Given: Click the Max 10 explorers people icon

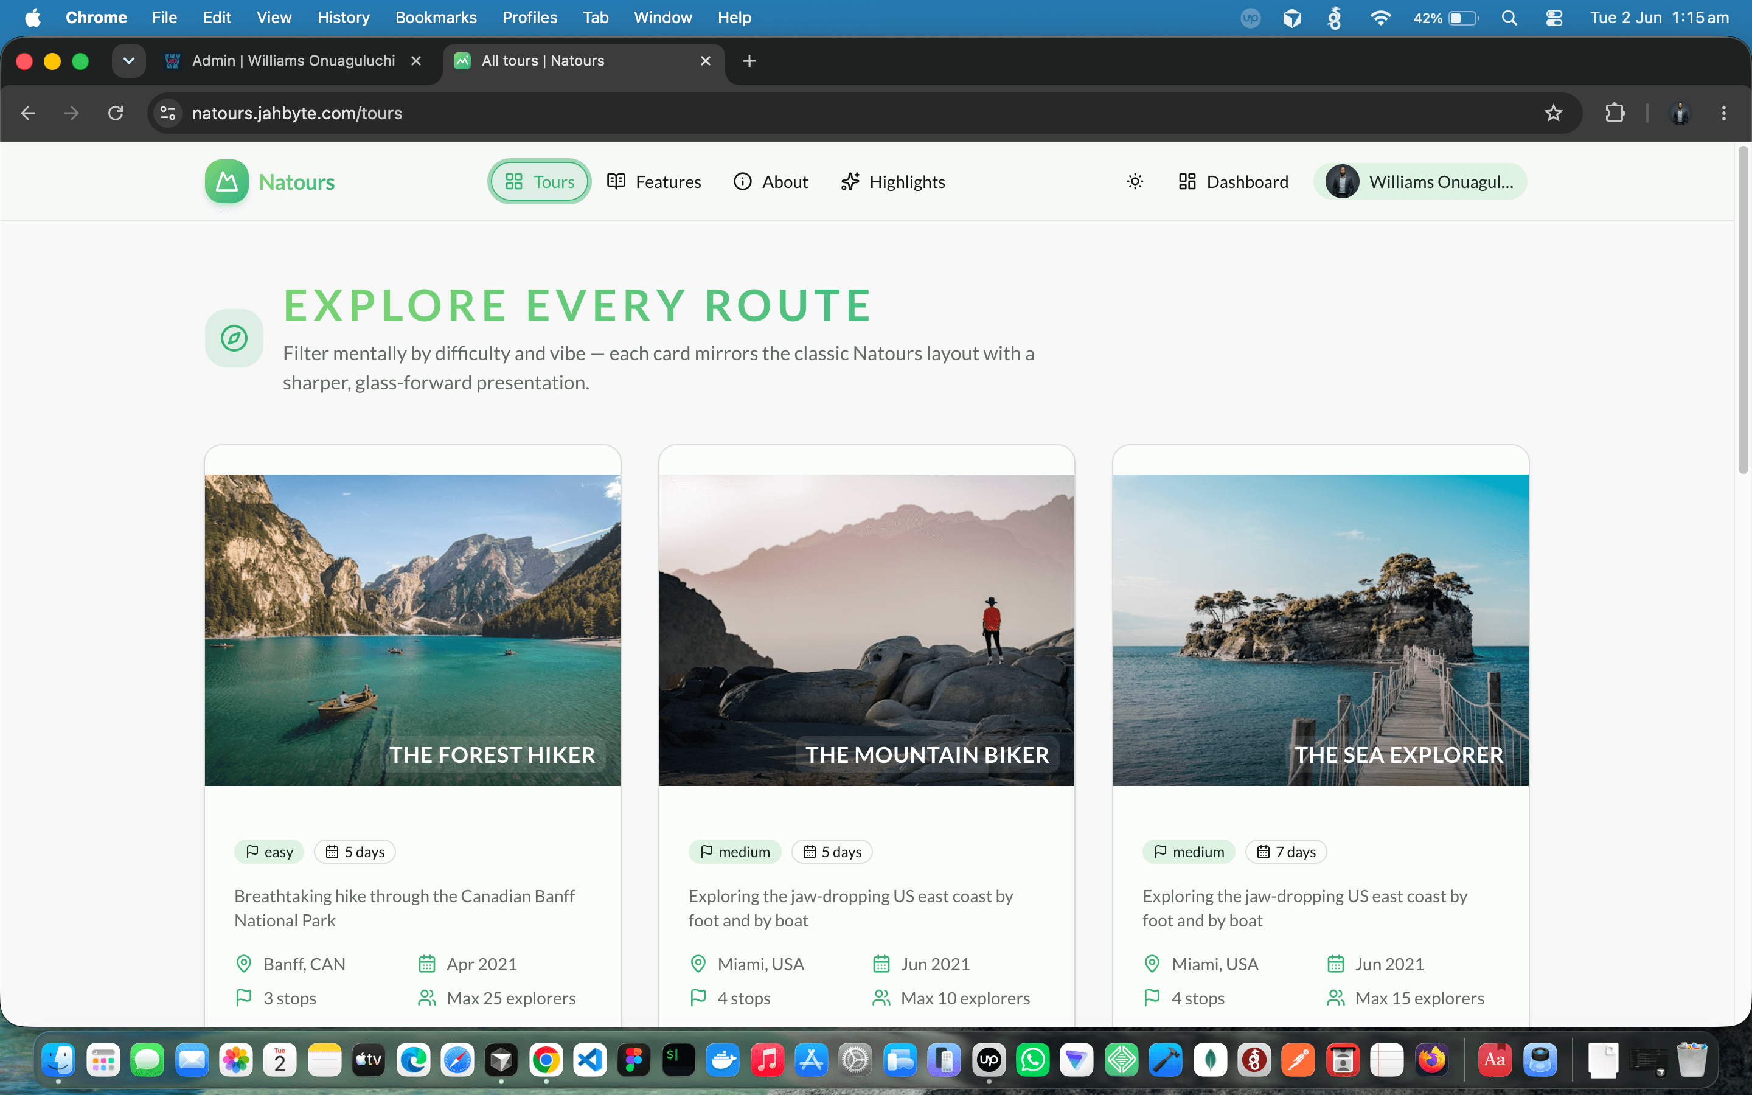Looking at the screenshot, I should 881,998.
